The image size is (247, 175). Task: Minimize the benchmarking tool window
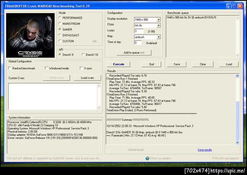(x=229, y=6)
